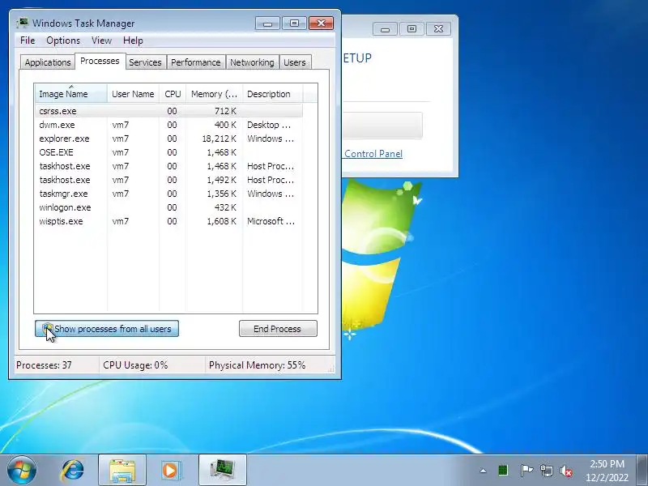Select the taskmgr.exe process

(x=169, y=194)
